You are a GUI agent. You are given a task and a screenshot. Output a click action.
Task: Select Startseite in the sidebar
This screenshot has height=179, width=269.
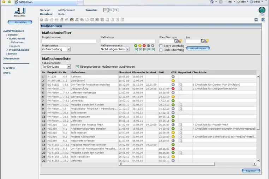(x=13, y=35)
